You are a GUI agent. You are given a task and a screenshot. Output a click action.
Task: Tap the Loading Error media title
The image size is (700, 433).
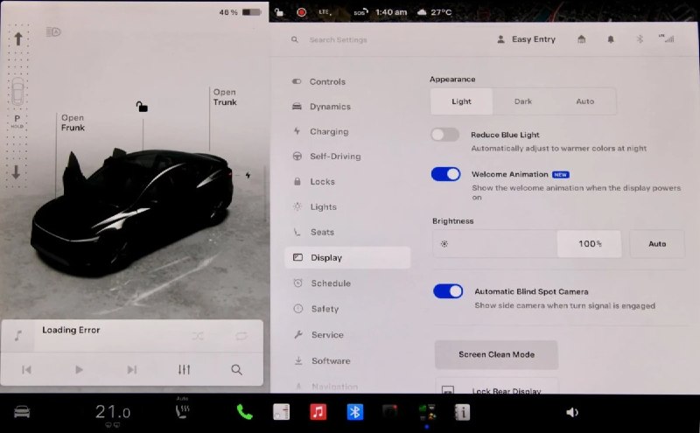click(71, 330)
